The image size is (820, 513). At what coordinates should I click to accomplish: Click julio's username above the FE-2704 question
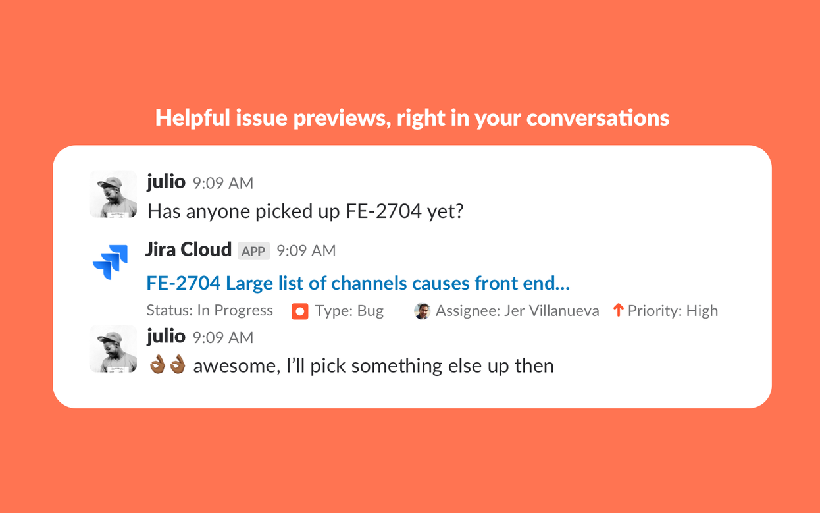tap(166, 182)
